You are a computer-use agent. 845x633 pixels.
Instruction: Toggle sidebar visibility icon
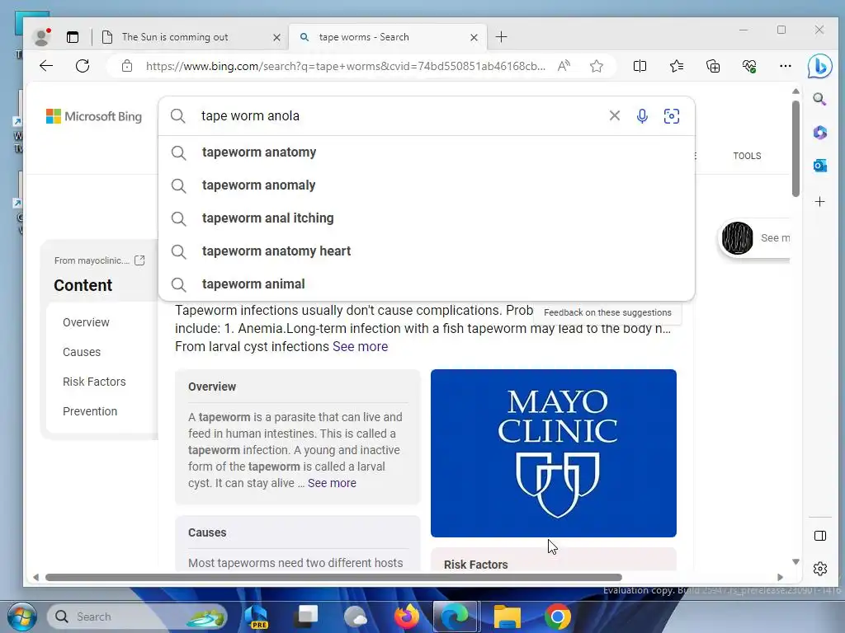tap(819, 536)
